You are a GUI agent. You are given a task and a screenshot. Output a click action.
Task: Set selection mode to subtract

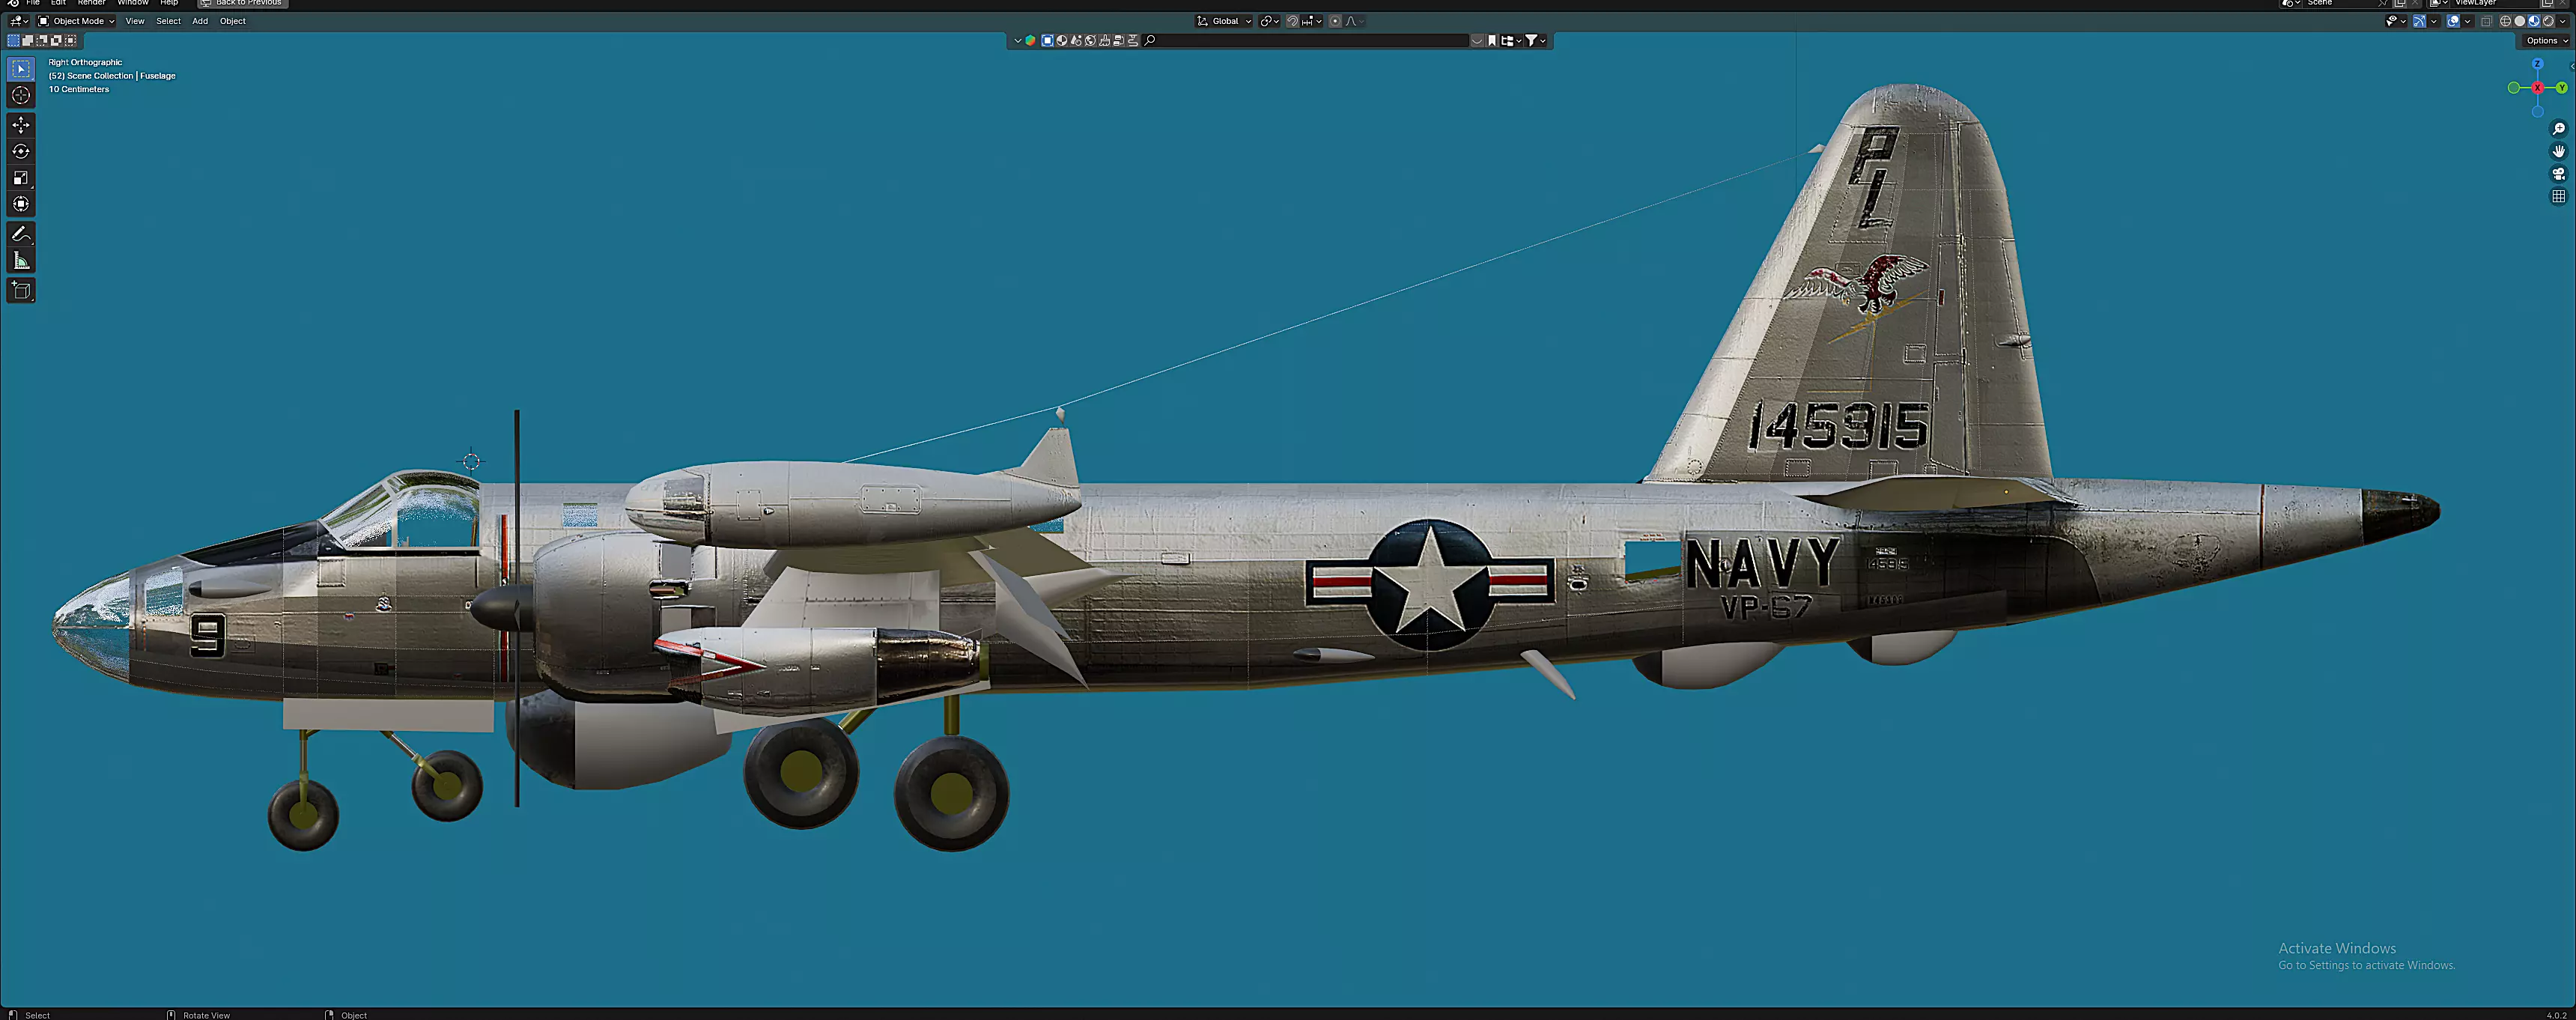pos(41,40)
